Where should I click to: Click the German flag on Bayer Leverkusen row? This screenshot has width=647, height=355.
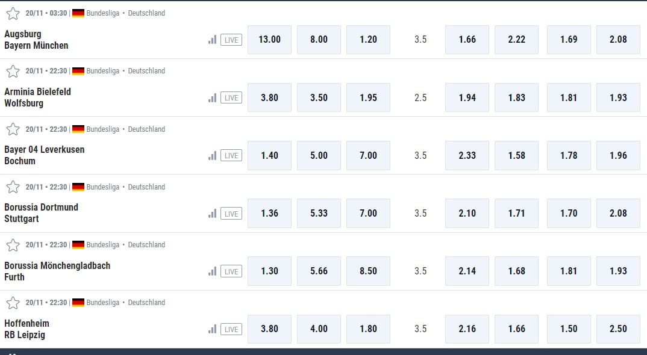click(x=78, y=129)
